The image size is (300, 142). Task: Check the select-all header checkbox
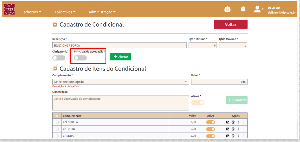(x=57, y=116)
